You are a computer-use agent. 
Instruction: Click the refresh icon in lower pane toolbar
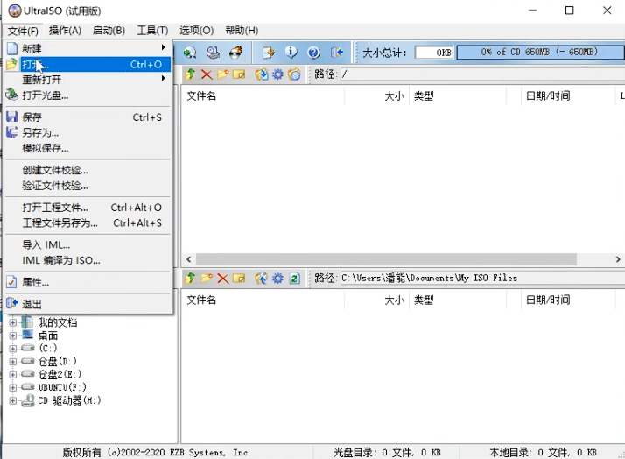(x=294, y=279)
